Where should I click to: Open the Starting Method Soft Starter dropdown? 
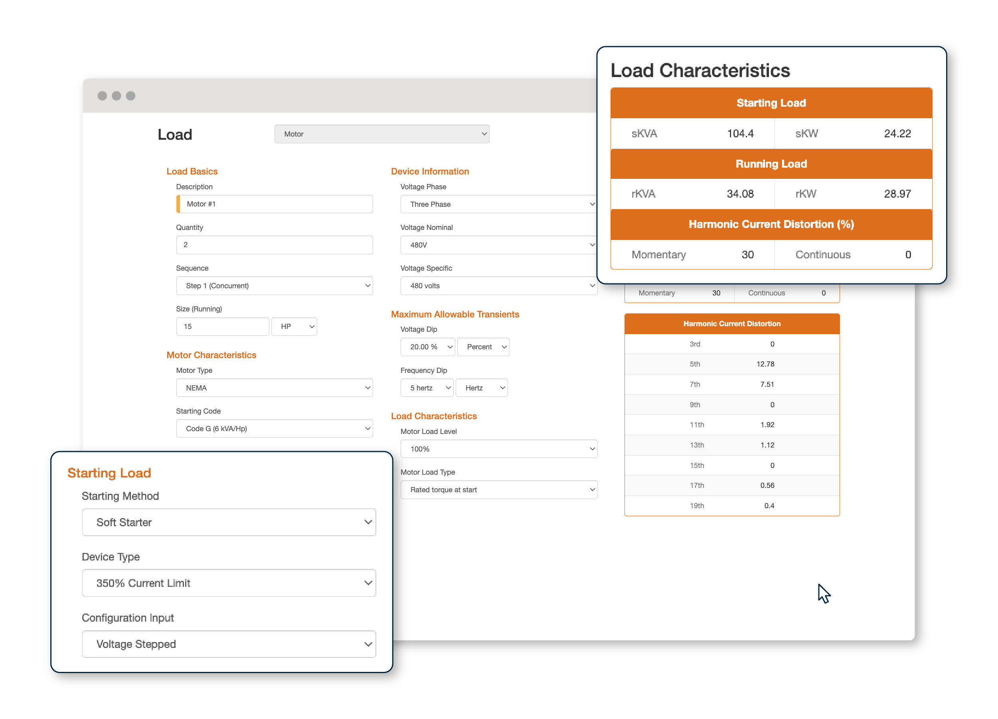point(229,522)
